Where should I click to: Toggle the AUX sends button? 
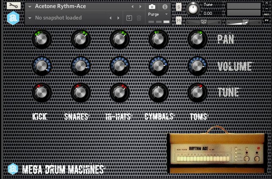pyautogui.click(x=267, y=14)
